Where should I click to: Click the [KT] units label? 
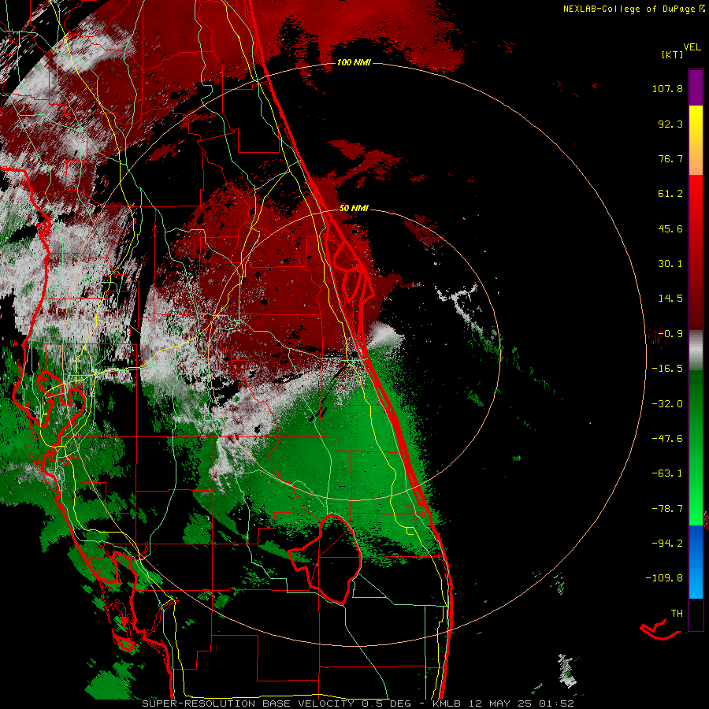click(x=673, y=54)
